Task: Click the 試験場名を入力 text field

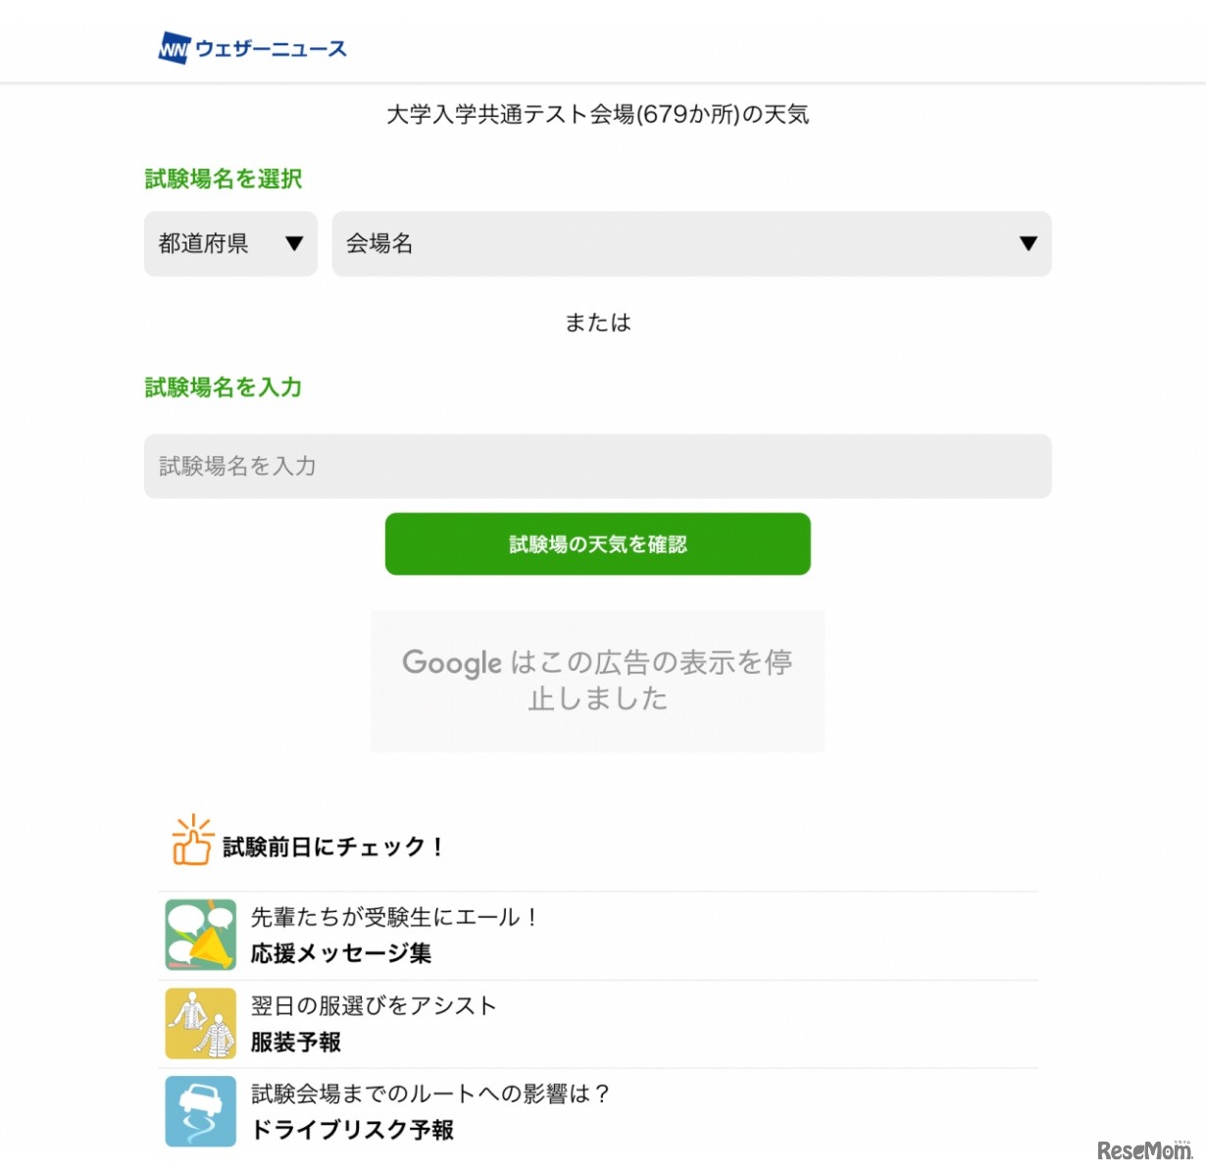Action: 597,466
